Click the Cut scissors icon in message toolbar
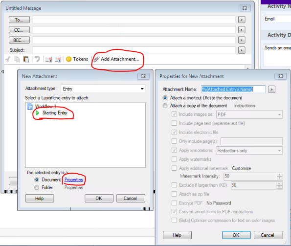The width and height of the screenshot is (291, 246). 8,59
